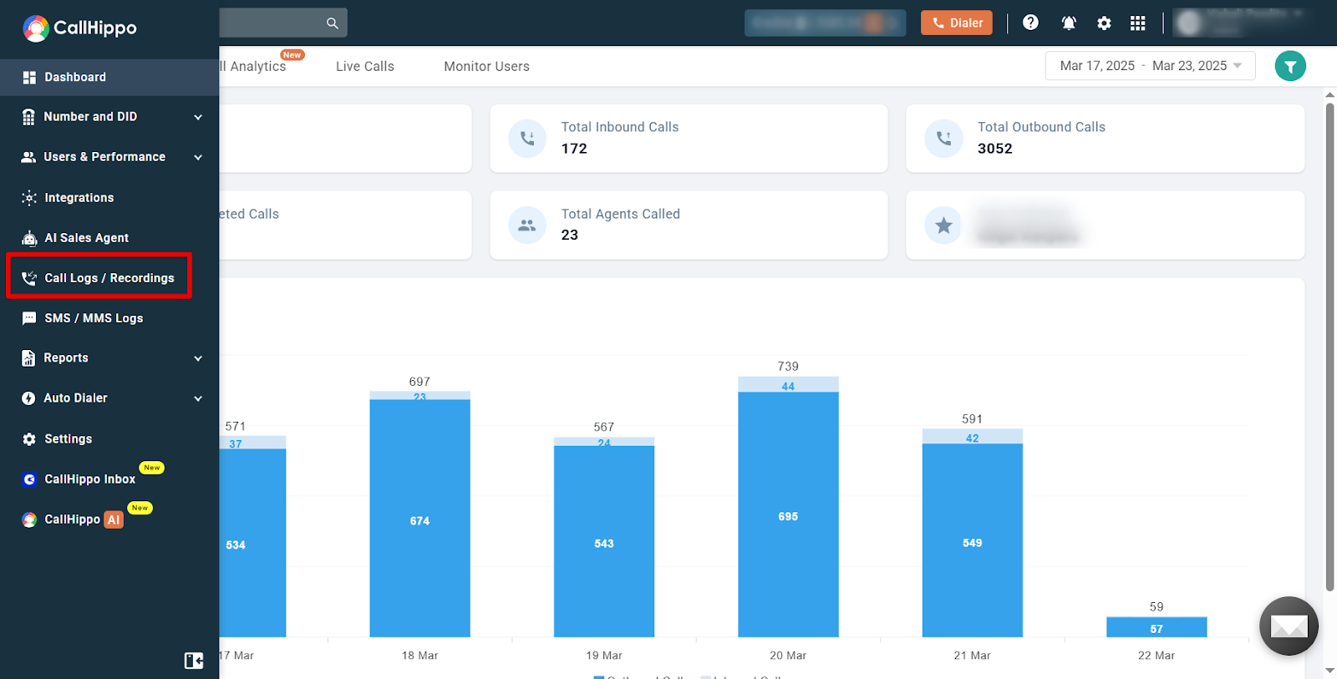The image size is (1337, 679).
Task: Switch to Live Calls tab
Action: coord(364,66)
